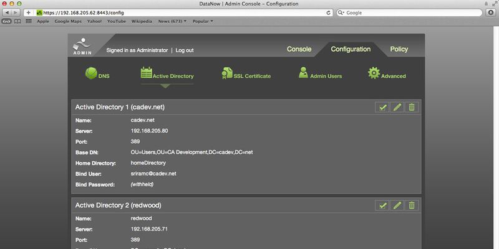Expand the News (673) bookmarks dropdown
Image resolution: width=499 pixels, height=249 pixels.
172,21
